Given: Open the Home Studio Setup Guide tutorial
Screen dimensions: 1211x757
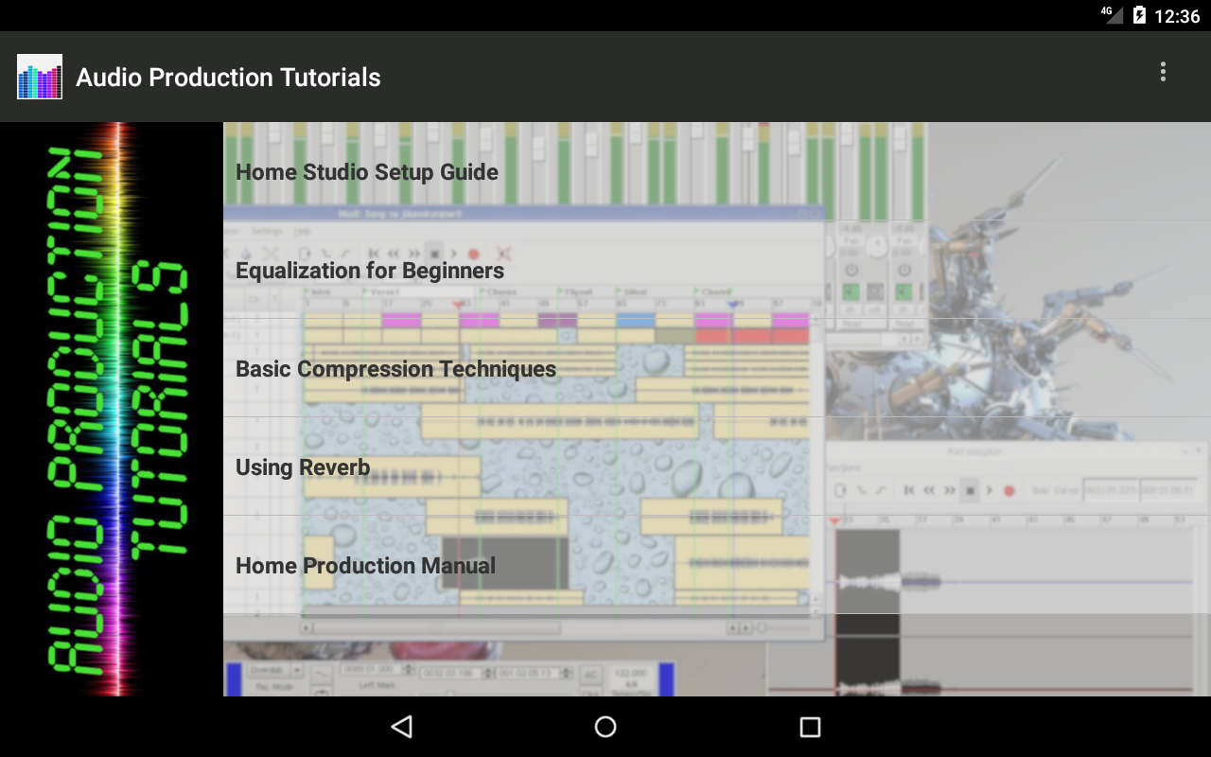Looking at the screenshot, I should point(717,171).
